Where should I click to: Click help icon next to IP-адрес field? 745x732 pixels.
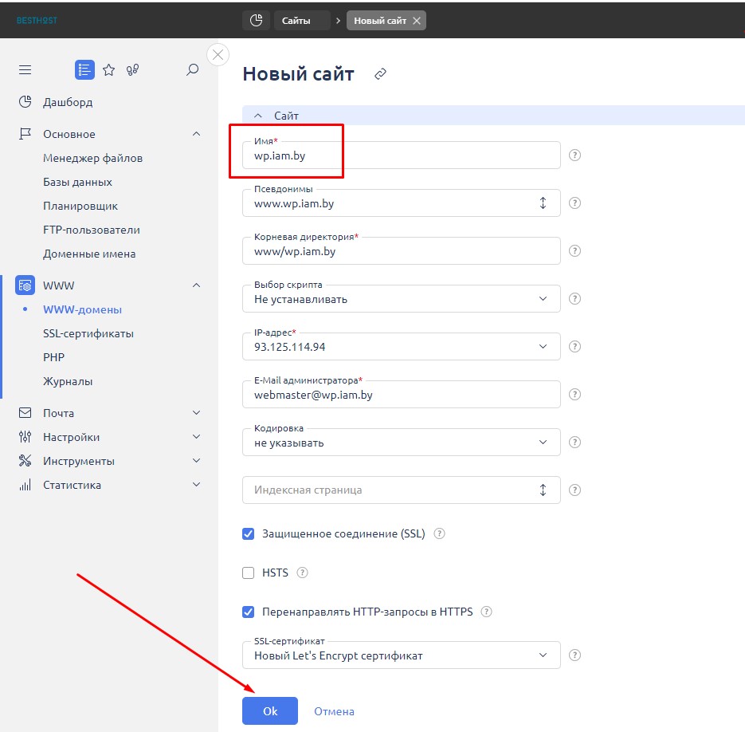[575, 347]
